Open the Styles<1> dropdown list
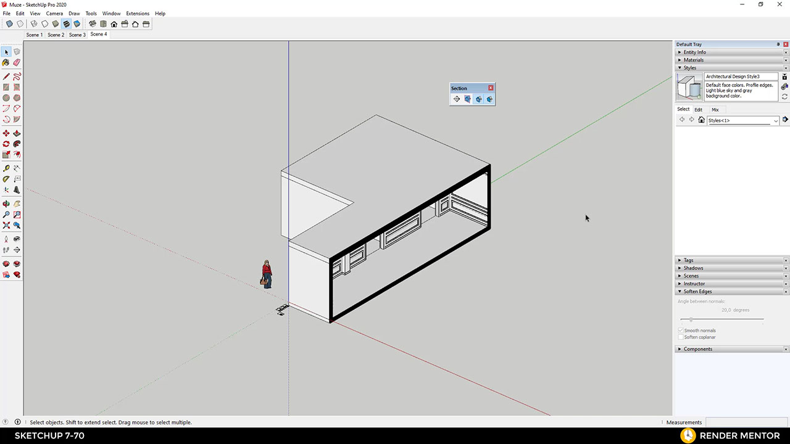Image resolution: width=790 pixels, height=444 pixels. [x=775, y=120]
